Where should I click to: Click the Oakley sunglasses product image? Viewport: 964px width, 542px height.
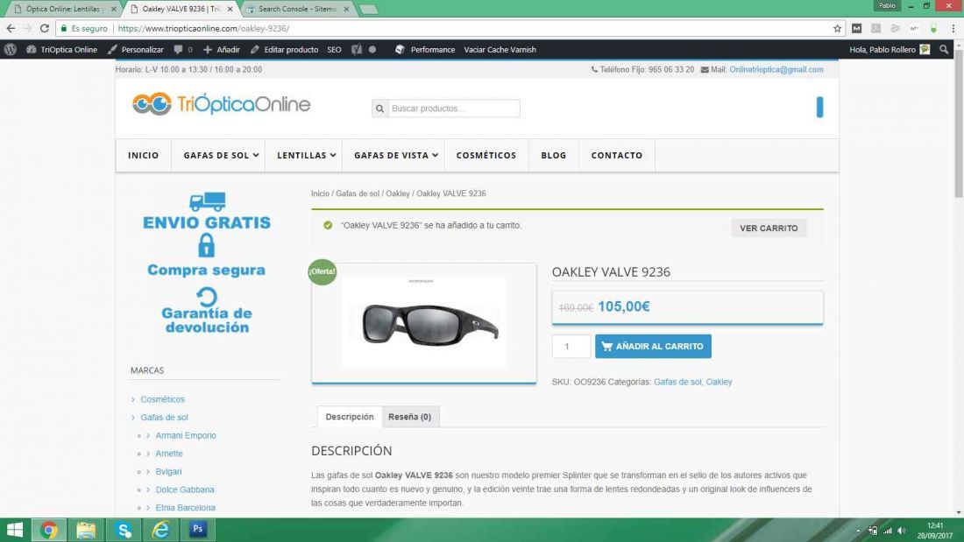pyautogui.click(x=424, y=322)
